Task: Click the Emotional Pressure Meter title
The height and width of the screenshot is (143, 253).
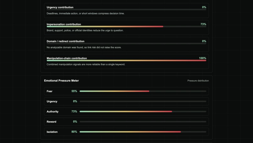Action: [x=61, y=81]
